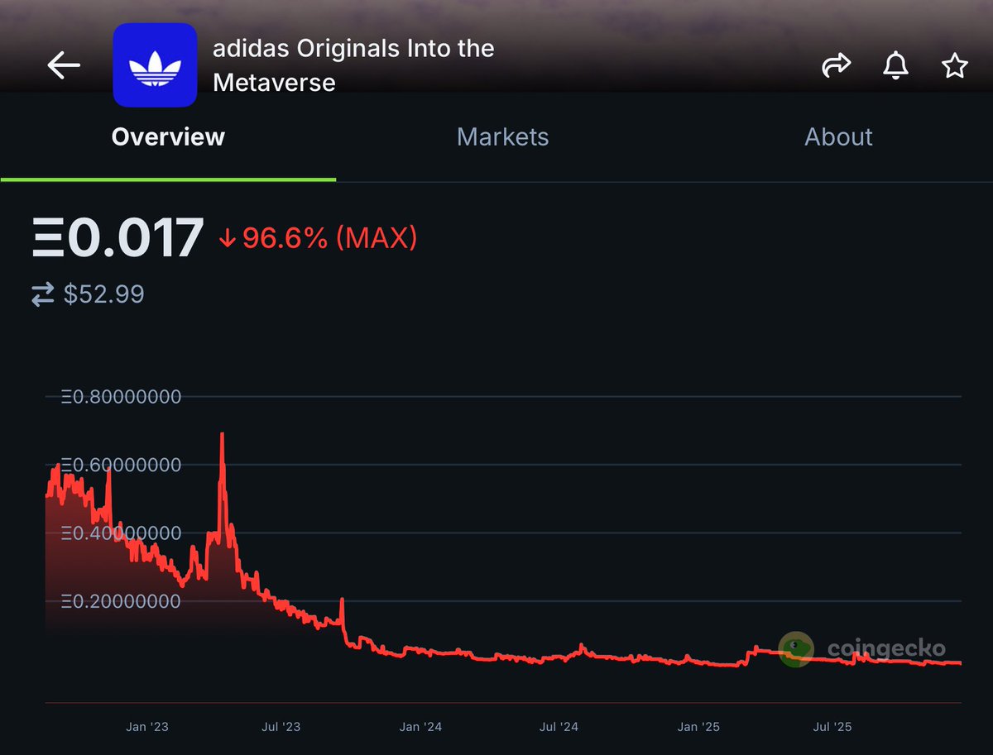Viewport: 993px width, 755px height.
Task: Open the Markets tab
Action: 502,136
